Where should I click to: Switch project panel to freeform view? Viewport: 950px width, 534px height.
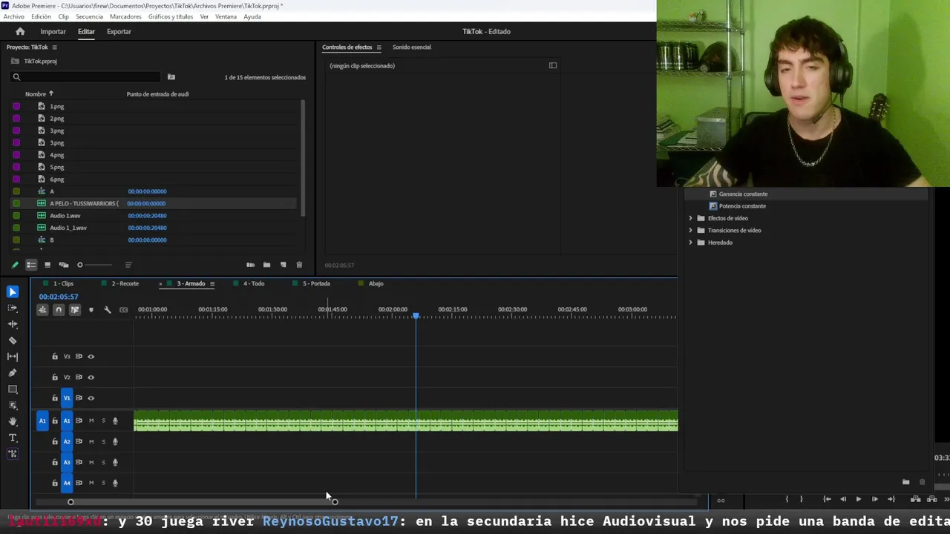tap(64, 265)
